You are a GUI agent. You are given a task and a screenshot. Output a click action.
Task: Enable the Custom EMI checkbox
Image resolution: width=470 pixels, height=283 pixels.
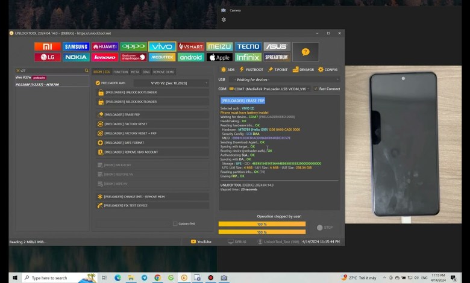click(175, 224)
